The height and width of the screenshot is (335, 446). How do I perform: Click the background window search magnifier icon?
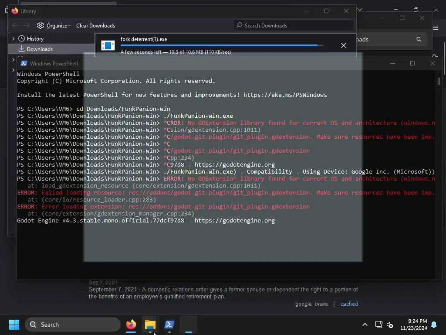click(419, 39)
